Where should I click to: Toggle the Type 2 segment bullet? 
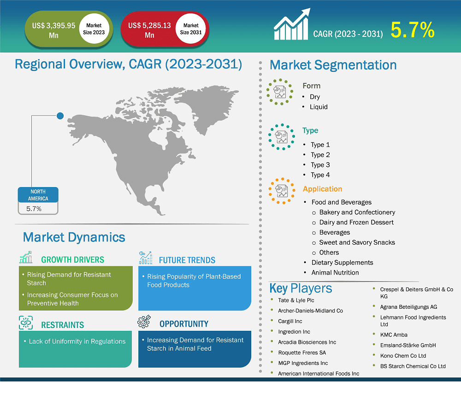coord(320,155)
